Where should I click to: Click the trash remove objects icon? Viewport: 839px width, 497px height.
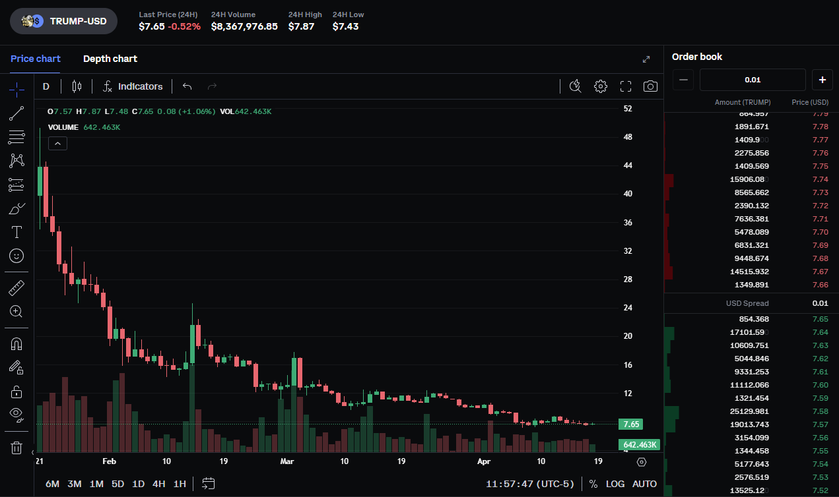[x=17, y=448]
